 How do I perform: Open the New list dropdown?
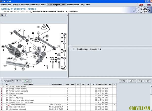tap(16, 81)
